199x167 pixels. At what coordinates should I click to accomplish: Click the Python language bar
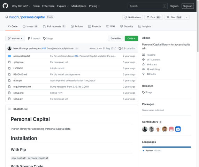coord(167,147)
